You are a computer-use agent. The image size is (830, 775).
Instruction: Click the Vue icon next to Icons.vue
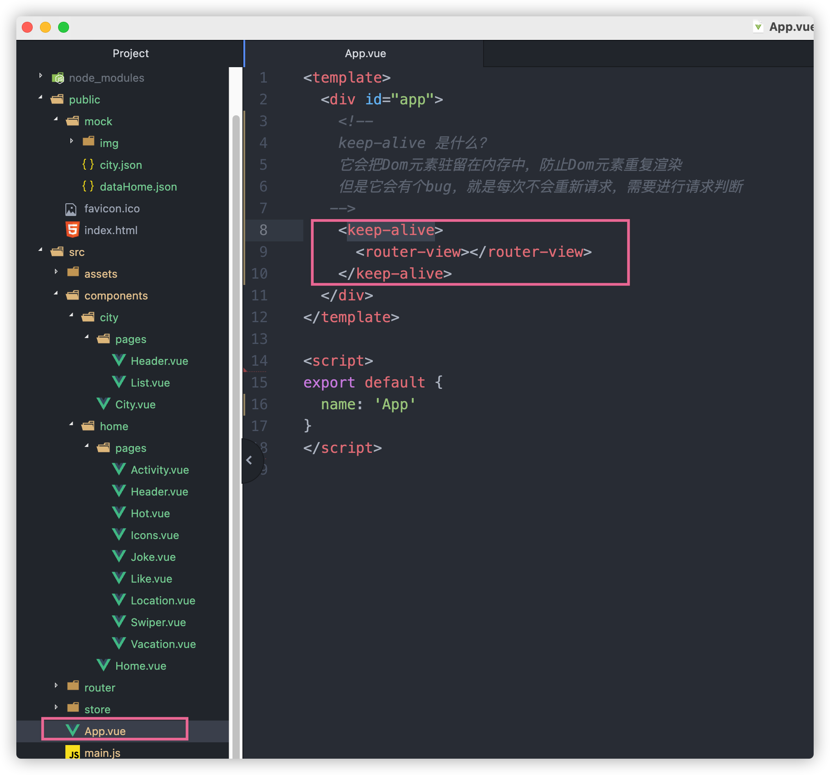coord(119,534)
